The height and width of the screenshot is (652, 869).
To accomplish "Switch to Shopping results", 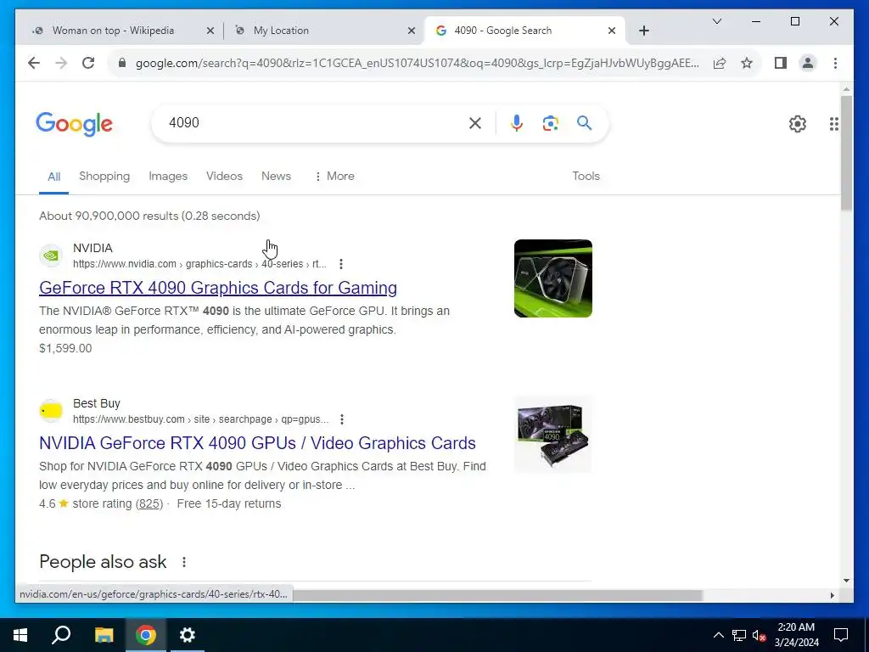I will pos(104,177).
